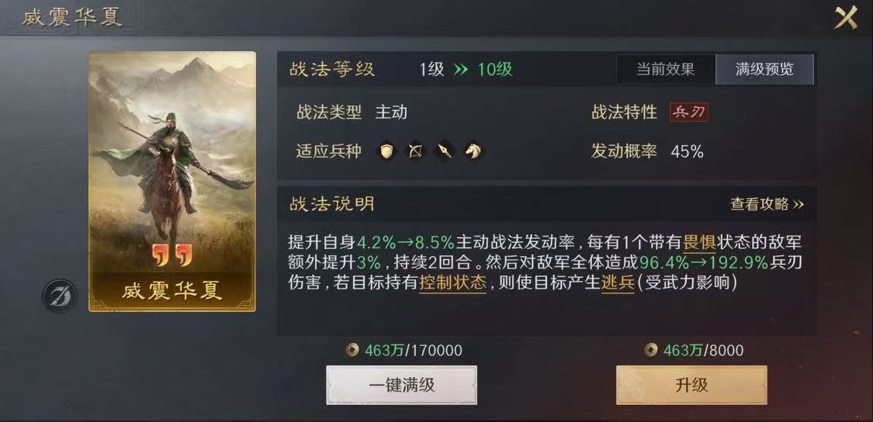Click the 发动概率 45% value

pyautogui.click(x=687, y=151)
